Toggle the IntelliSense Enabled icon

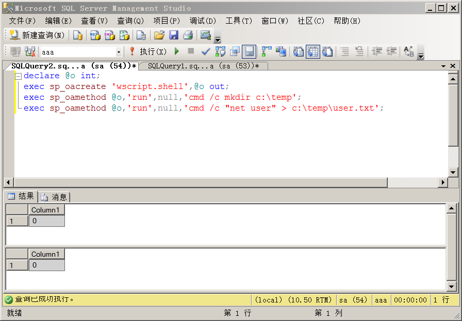[x=249, y=52]
